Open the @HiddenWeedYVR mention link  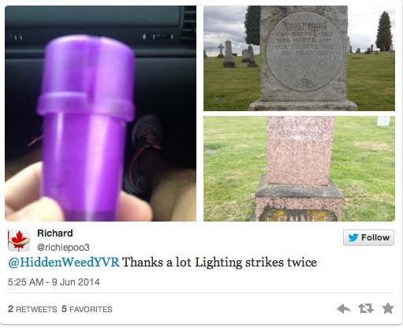point(64,263)
